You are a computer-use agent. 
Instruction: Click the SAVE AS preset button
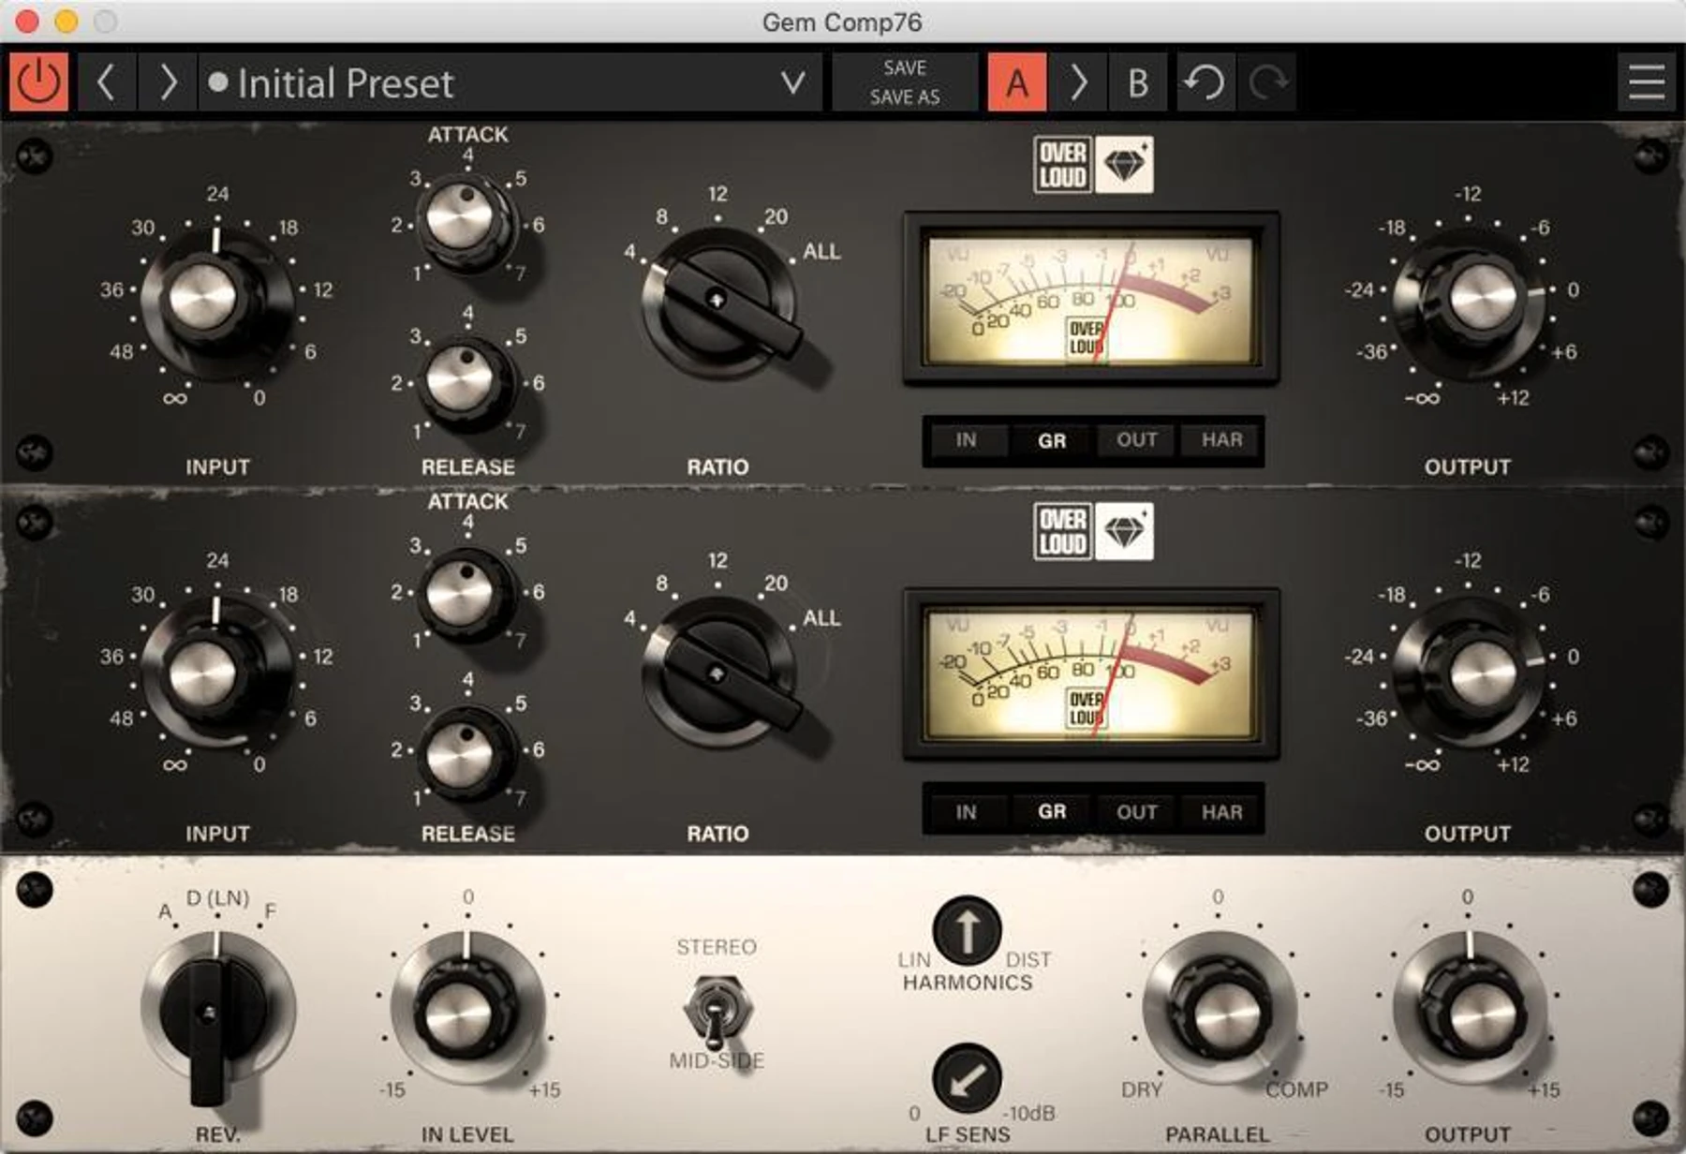(x=905, y=97)
